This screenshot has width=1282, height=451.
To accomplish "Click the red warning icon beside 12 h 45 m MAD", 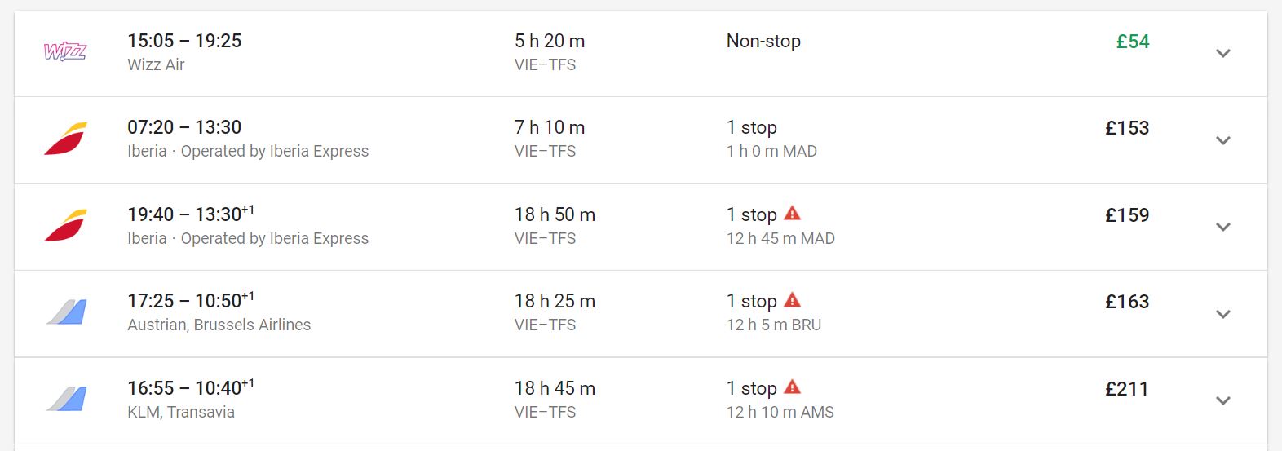I will pos(792,214).
